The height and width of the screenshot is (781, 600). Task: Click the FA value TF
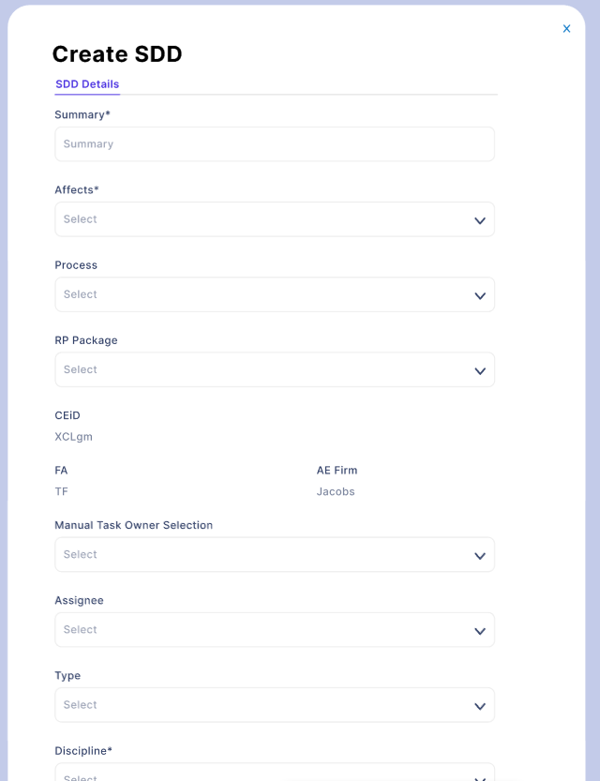pos(62,491)
